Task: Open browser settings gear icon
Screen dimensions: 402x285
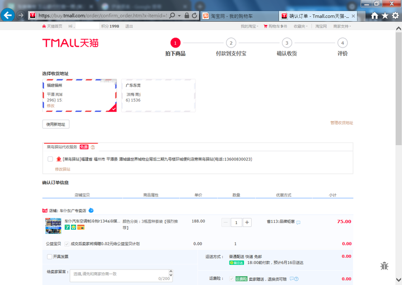Action: click(x=395, y=16)
